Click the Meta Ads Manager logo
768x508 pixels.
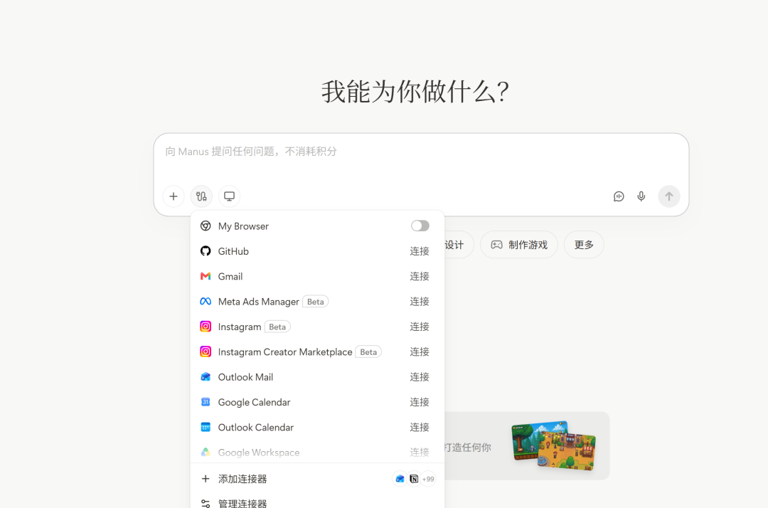(206, 301)
